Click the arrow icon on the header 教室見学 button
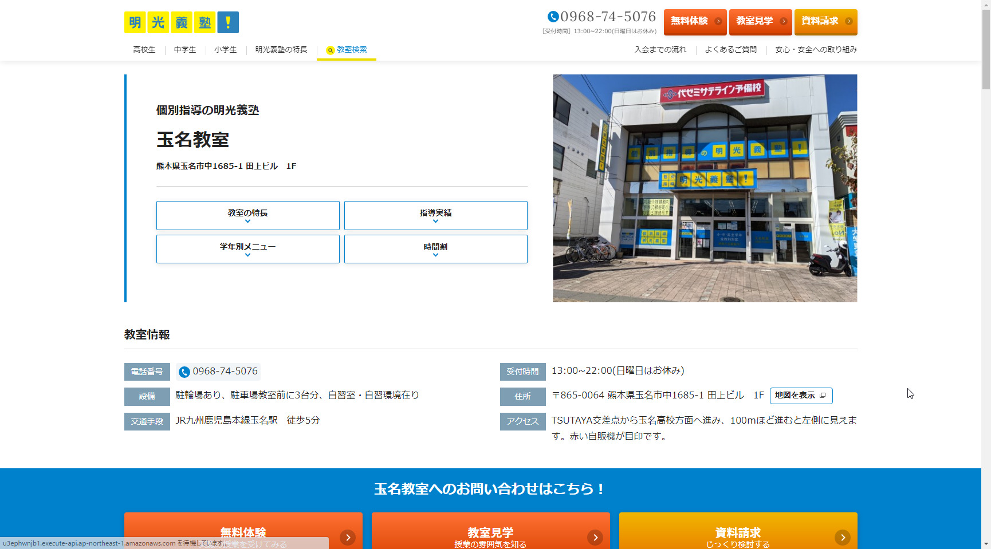 (x=783, y=21)
